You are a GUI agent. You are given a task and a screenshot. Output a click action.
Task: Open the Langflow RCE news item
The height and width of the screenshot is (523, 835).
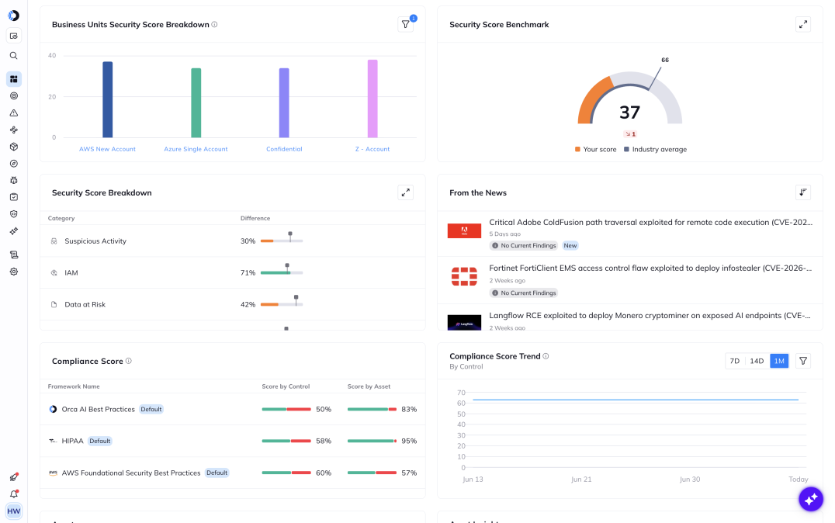650,316
